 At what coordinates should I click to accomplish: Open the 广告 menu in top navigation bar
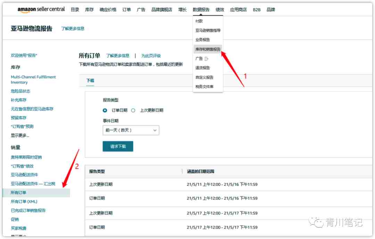coord(141,10)
